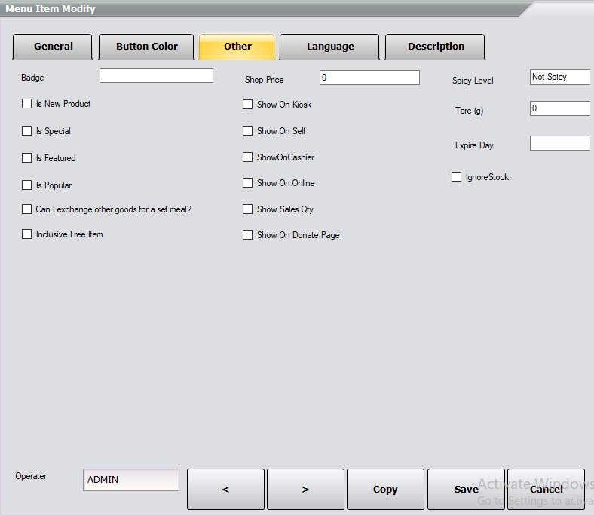Screen dimensions: 594x516
Task: Check the Show Sales Qty box
Action: coord(248,209)
